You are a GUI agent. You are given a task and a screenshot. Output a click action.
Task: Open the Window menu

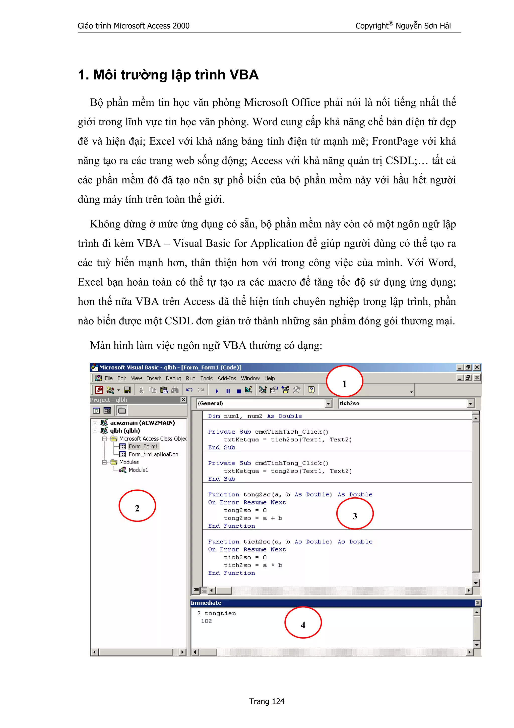[x=250, y=378]
